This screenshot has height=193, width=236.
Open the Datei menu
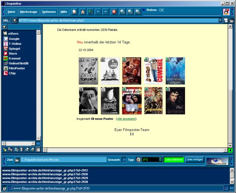pos(11,12)
